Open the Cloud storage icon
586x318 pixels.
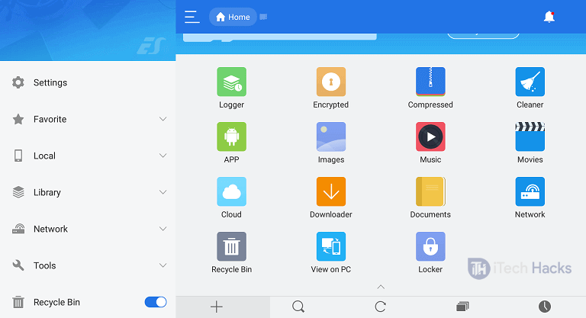pyautogui.click(x=231, y=191)
